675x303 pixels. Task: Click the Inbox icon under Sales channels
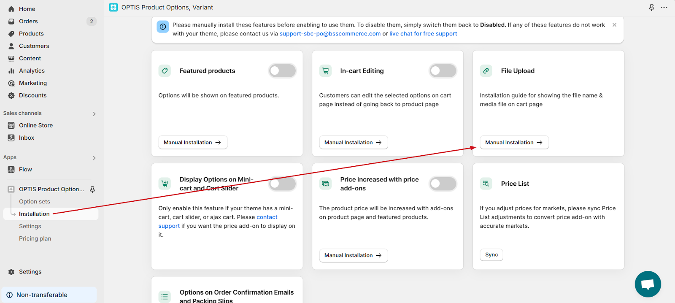[11, 138]
